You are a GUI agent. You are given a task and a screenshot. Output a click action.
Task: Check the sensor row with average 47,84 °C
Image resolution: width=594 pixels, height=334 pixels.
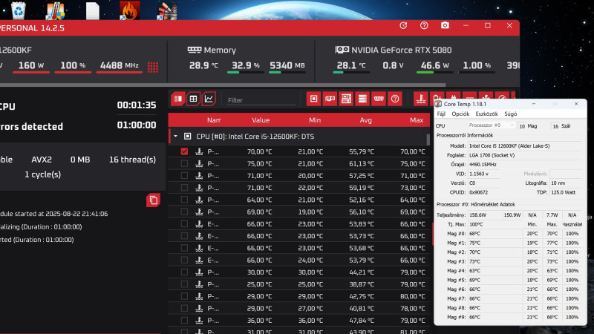(184, 321)
